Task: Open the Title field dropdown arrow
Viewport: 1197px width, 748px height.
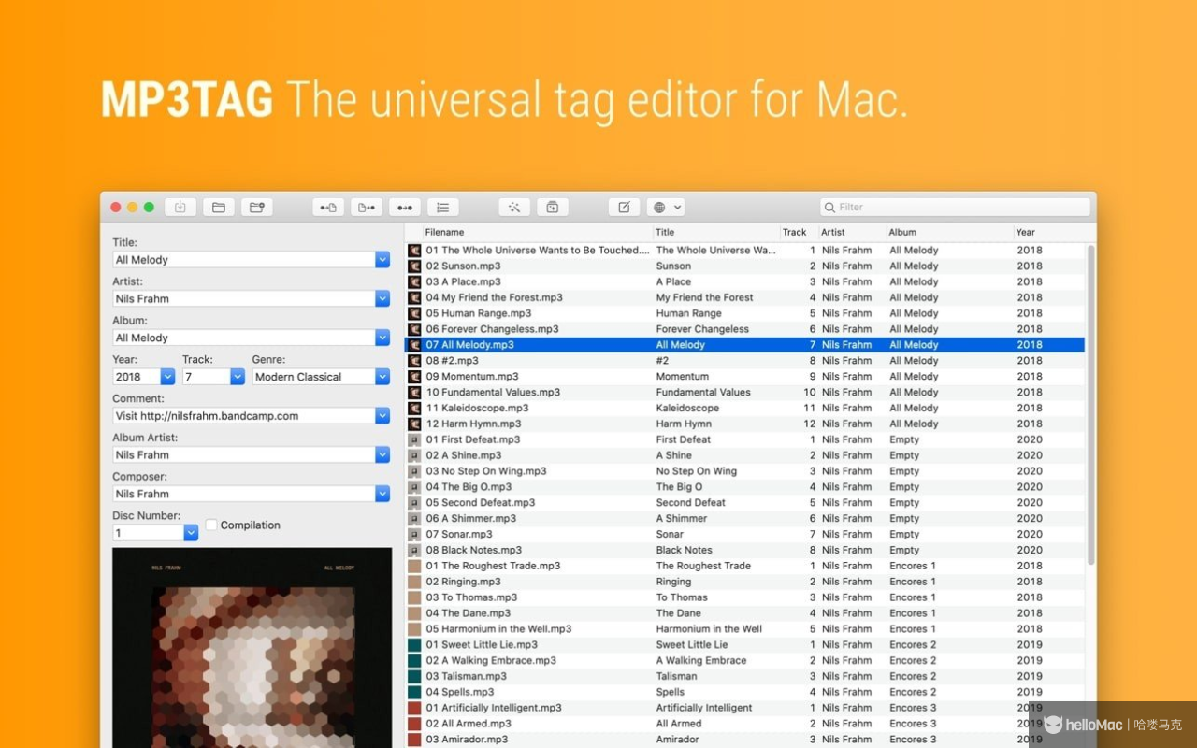Action: click(x=382, y=260)
